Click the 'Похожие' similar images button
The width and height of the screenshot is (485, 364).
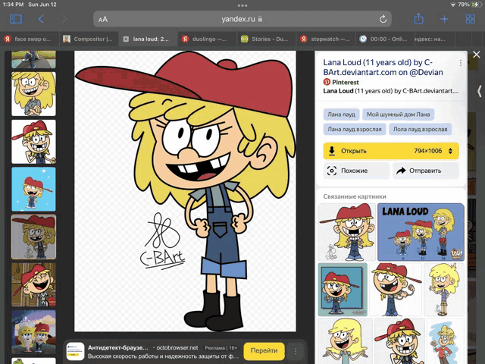pos(356,171)
